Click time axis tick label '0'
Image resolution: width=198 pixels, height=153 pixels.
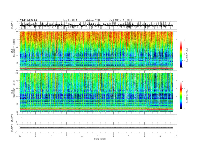[x=20, y=136]
